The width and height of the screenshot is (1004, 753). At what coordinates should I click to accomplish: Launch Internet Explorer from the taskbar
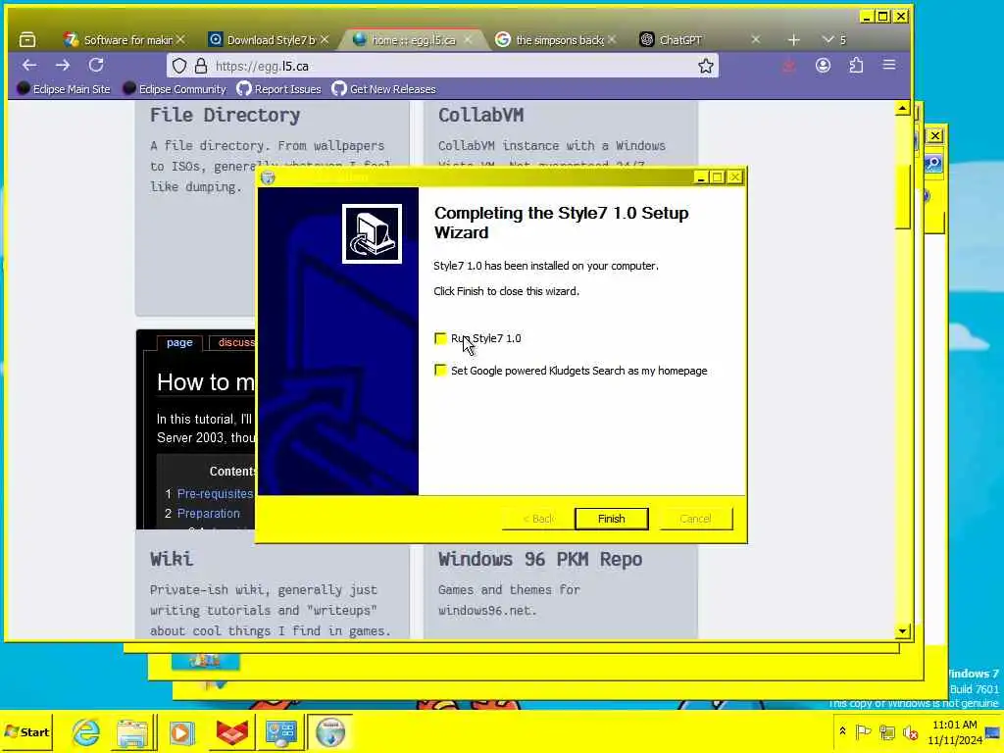(x=86, y=731)
